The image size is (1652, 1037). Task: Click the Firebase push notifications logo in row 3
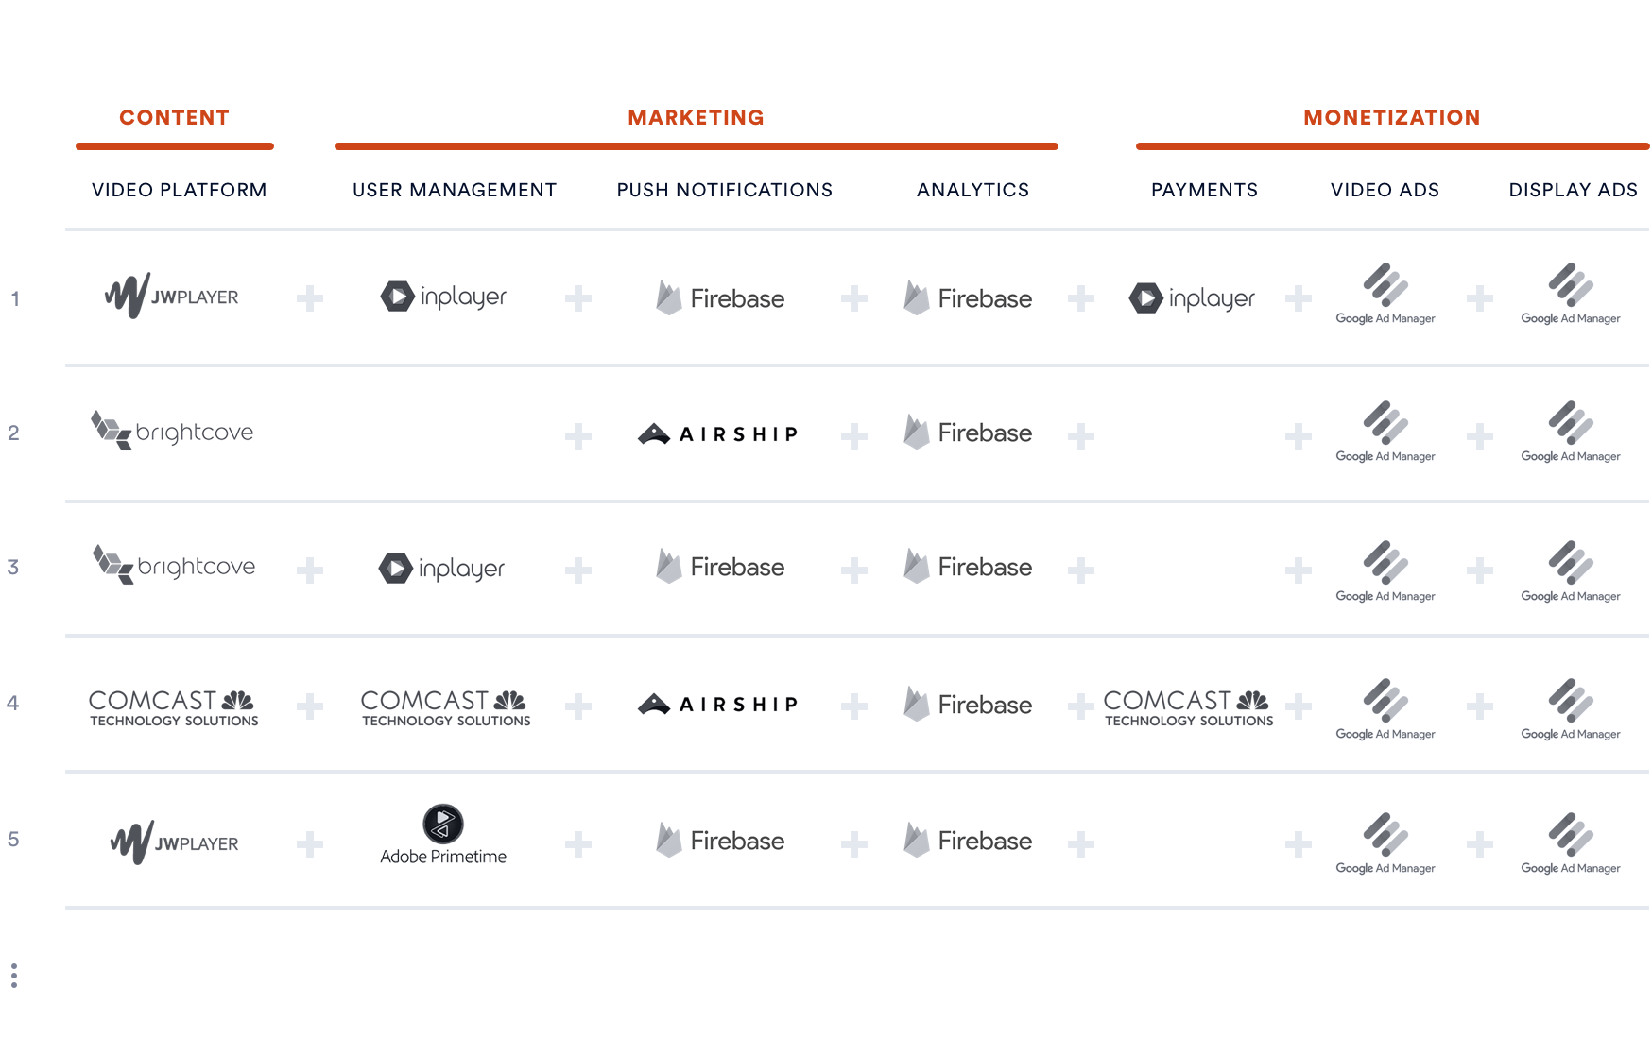point(720,567)
